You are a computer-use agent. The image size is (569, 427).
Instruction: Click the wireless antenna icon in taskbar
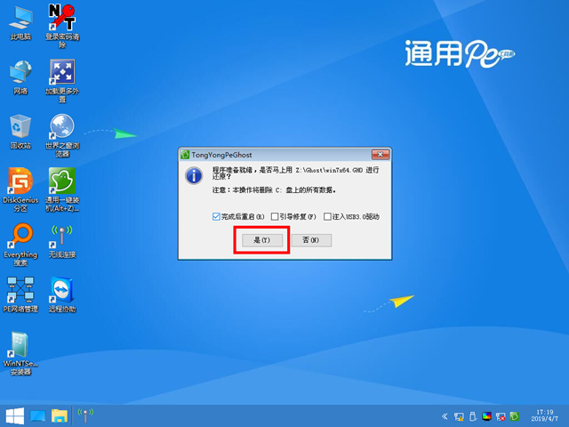tap(85, 415)
